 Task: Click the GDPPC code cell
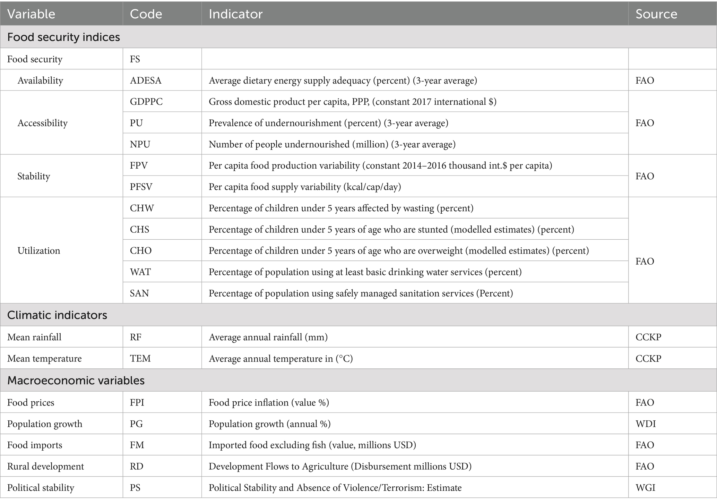(146, 102)
